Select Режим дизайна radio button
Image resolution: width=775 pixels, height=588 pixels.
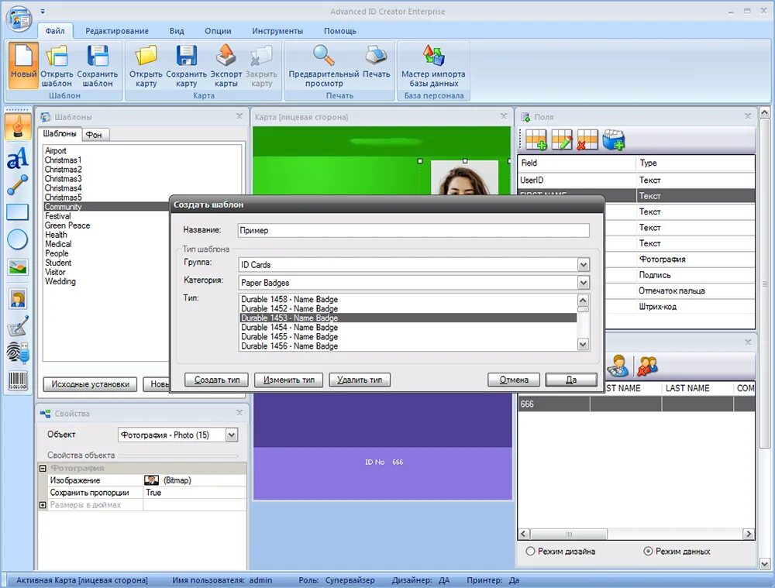pos(530,551)
